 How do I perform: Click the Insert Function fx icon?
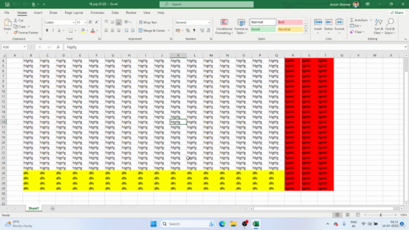pyautogui.click(x=58, y=47)
